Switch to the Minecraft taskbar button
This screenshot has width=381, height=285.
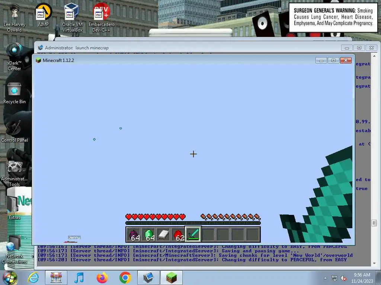[171, 278]
